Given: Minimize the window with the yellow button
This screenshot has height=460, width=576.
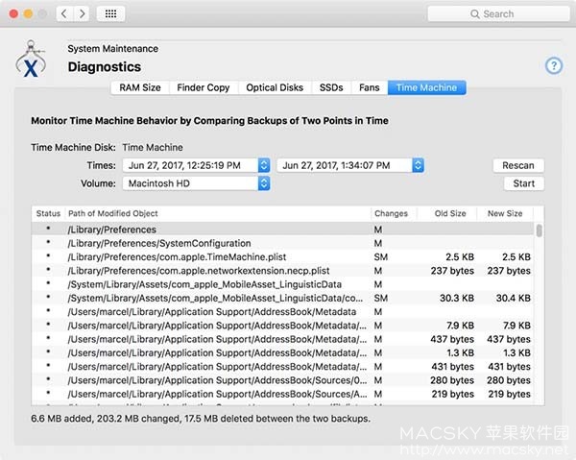Looking at the screenshot, I should tap(28, 14).
